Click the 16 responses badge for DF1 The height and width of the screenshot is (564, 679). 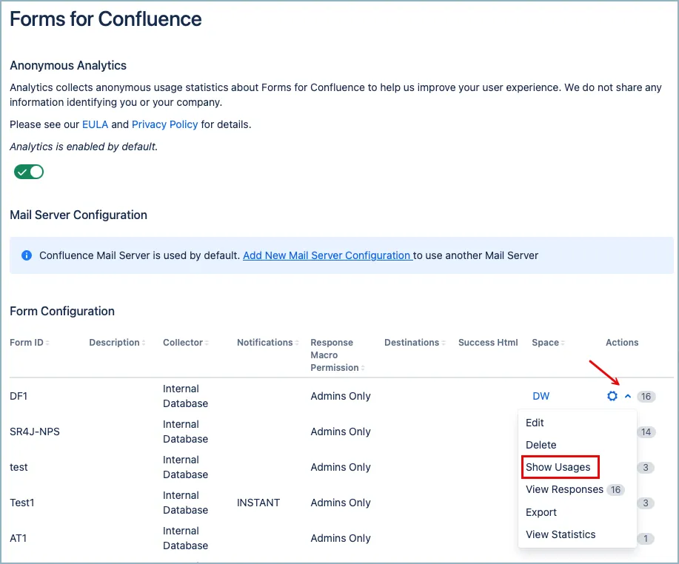646,397
